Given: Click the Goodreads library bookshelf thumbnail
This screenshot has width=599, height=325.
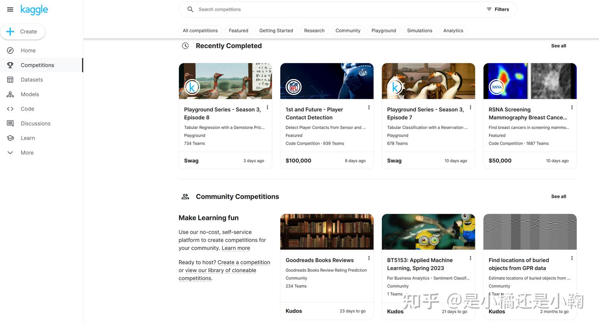Looking at the screenshot, I should point(327,232).
